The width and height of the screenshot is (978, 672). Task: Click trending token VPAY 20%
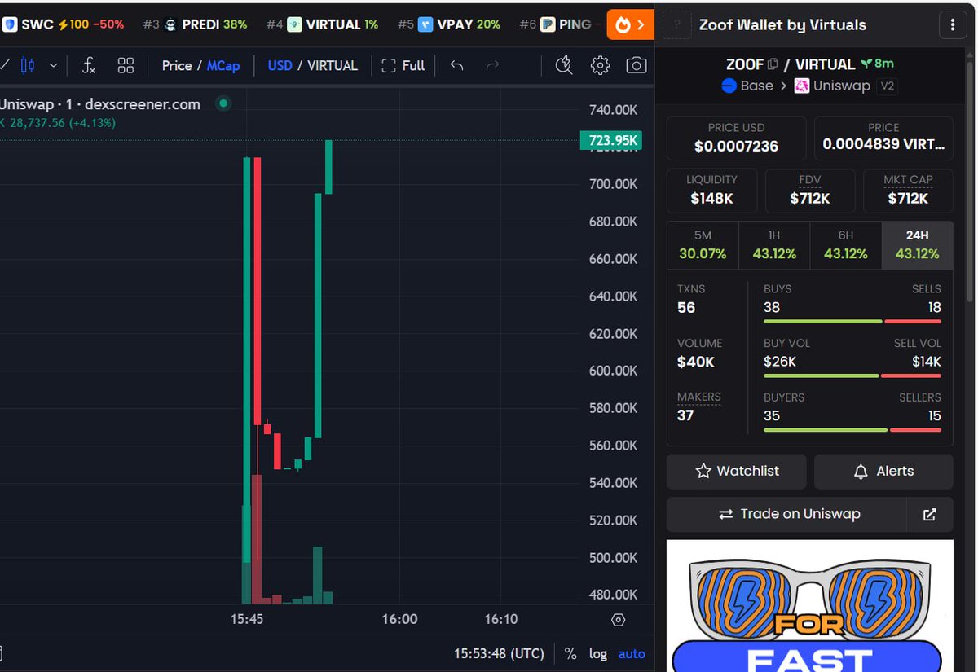[449, 24]
